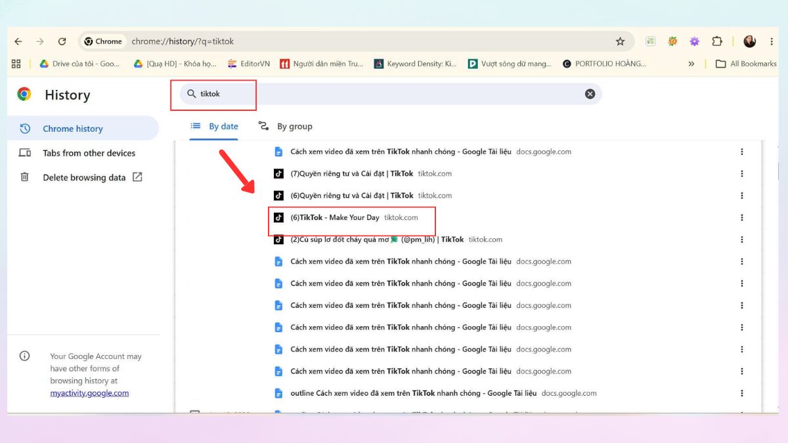Click the TikTok favicon of (2)Củ súp lơ row

pos(278,240)
